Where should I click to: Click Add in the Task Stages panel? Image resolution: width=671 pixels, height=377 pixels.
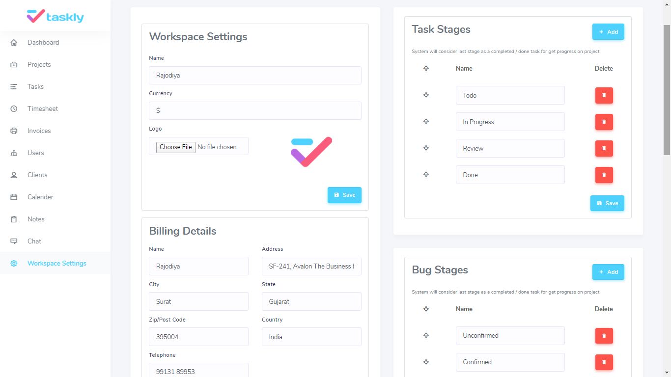608,31
